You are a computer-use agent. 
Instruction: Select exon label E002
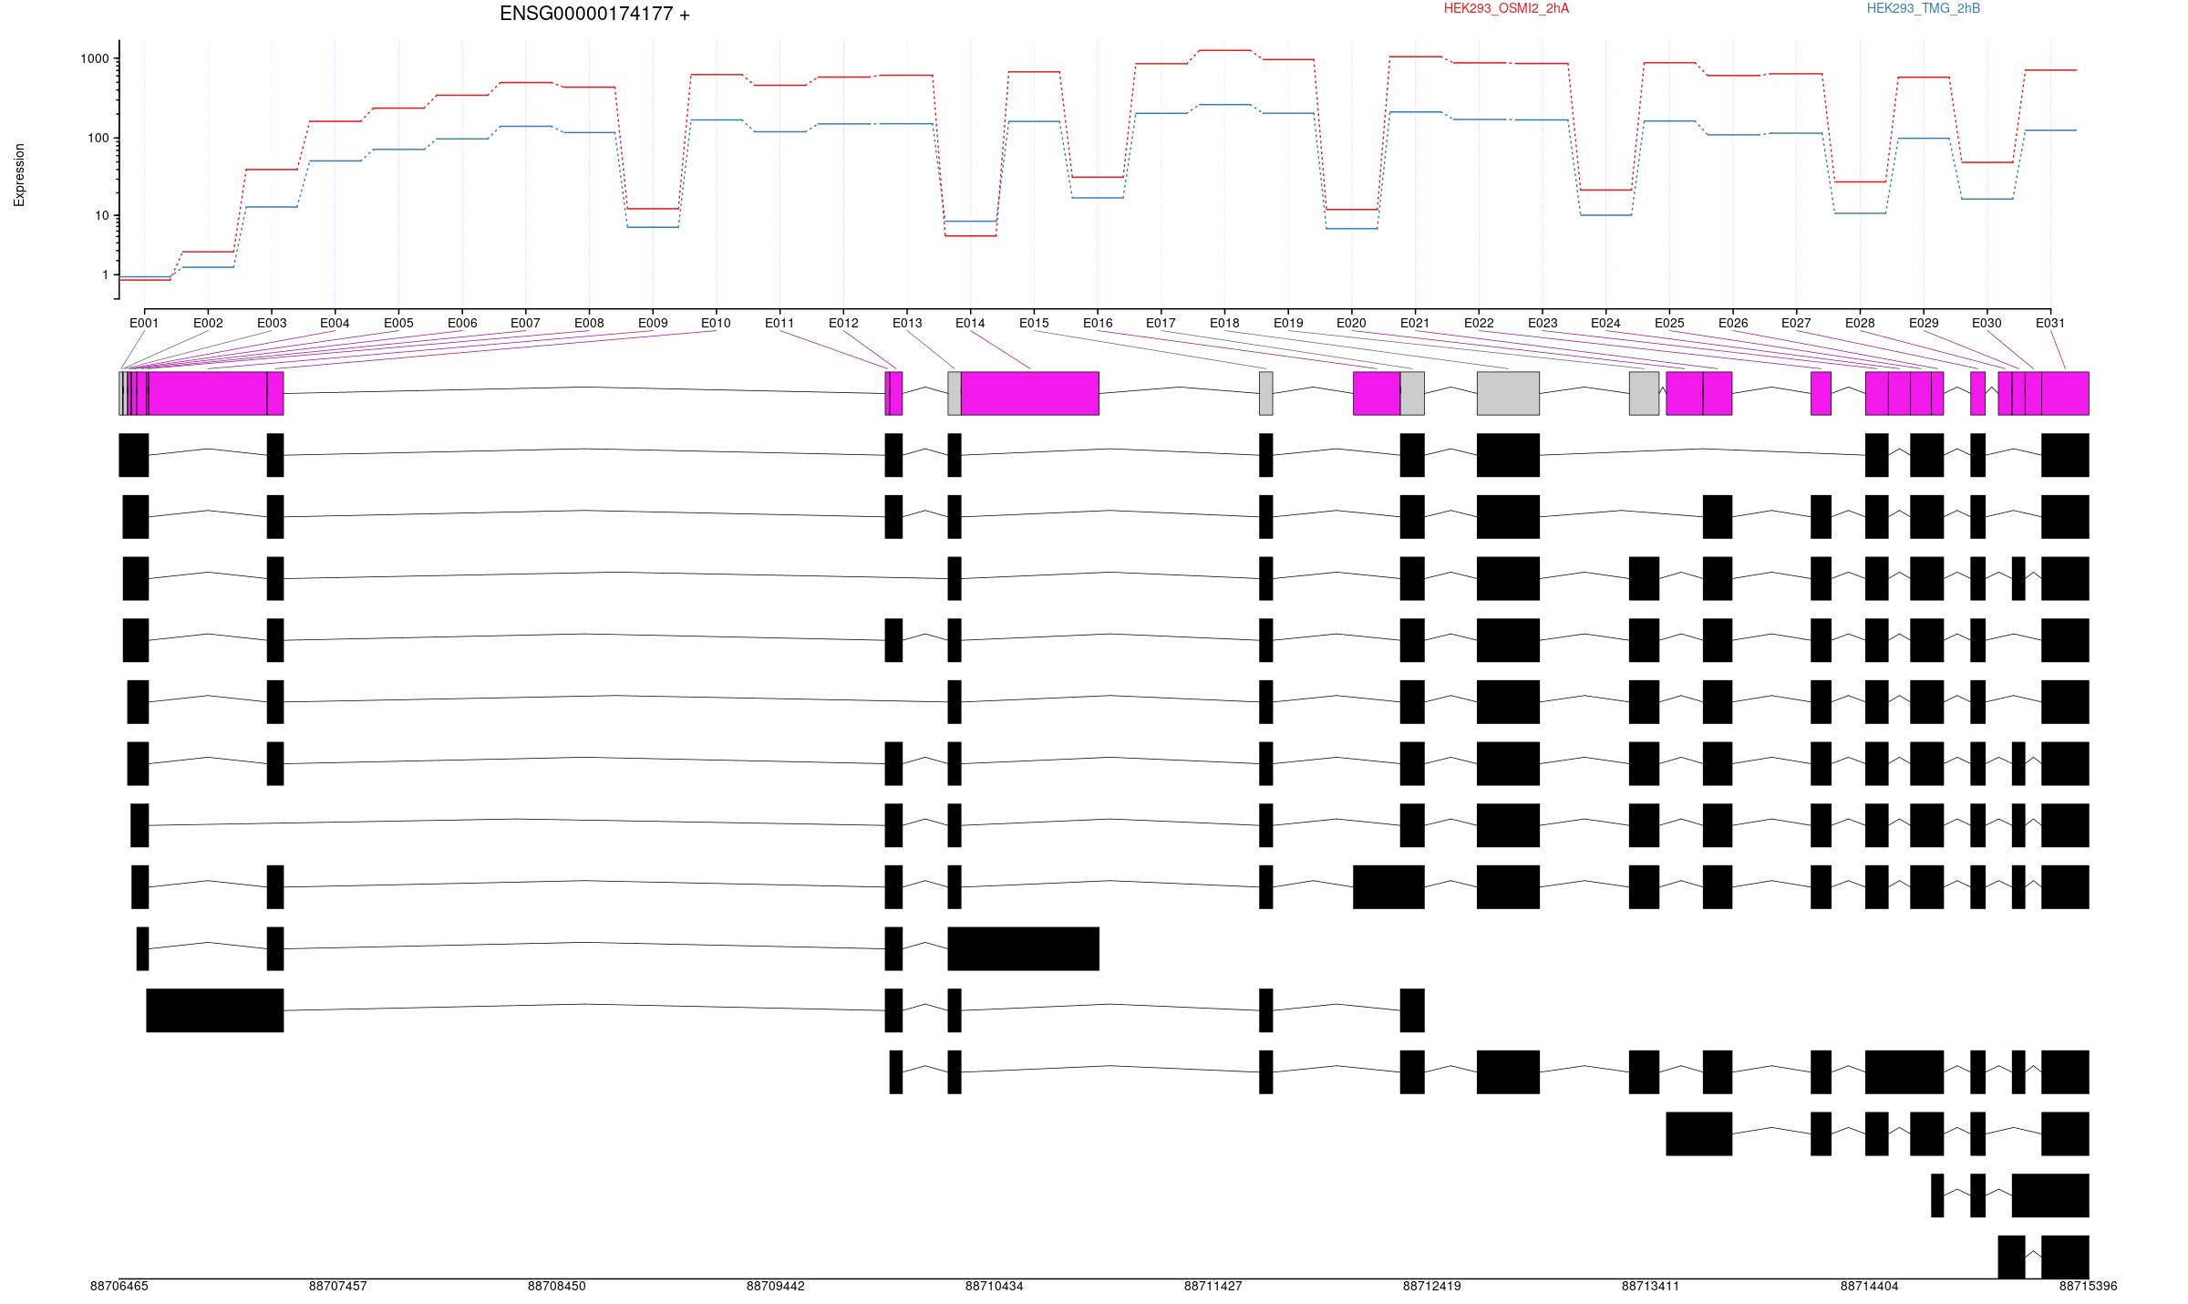(x=208, y=323)
